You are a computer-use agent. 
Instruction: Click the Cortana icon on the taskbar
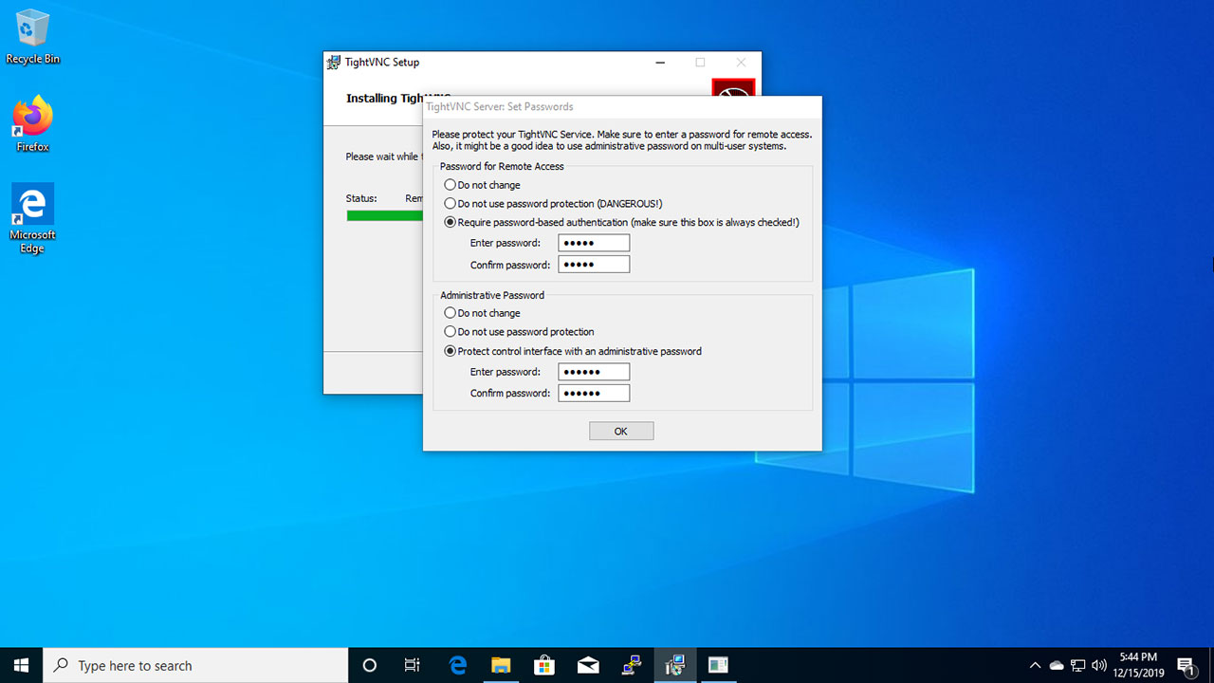pos(369,664)
